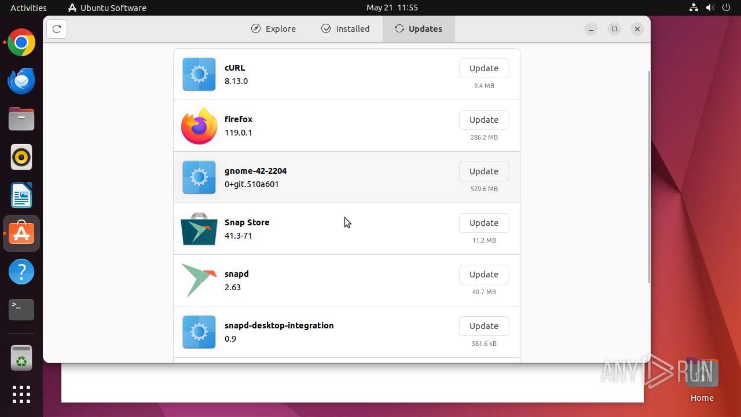Open the Explore tab
Screen dimensions: 741x417
[273, 29]
